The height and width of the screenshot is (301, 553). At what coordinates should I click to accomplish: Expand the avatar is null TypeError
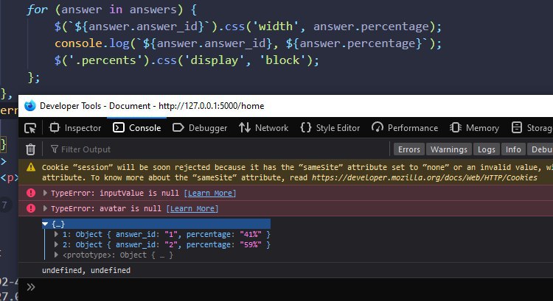45,208
